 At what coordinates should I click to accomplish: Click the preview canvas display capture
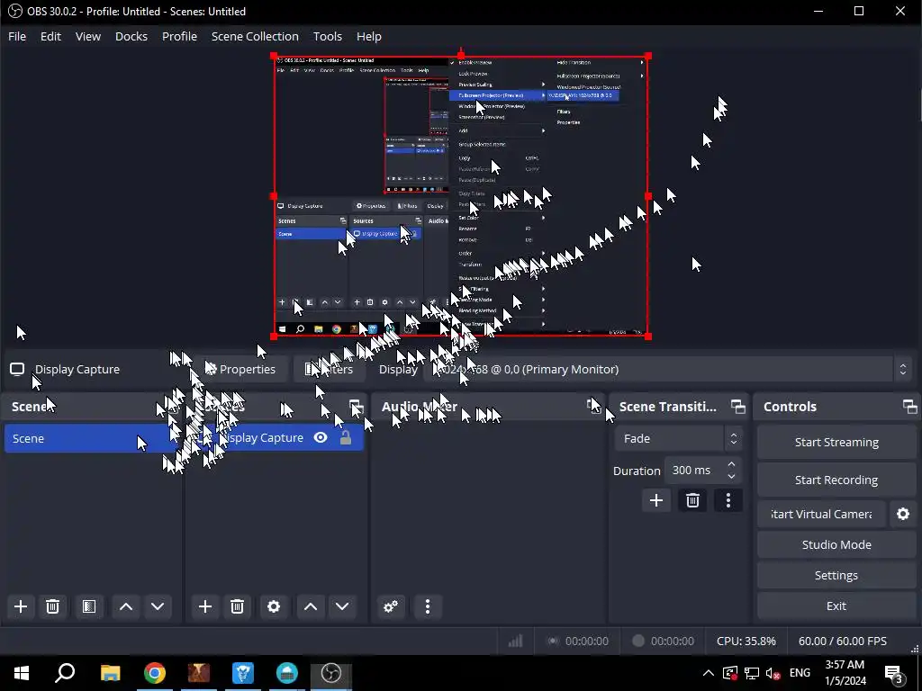click(x=461, y=196)
